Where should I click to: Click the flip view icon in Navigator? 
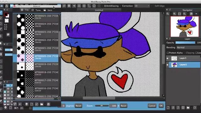(x=196, y=14)
